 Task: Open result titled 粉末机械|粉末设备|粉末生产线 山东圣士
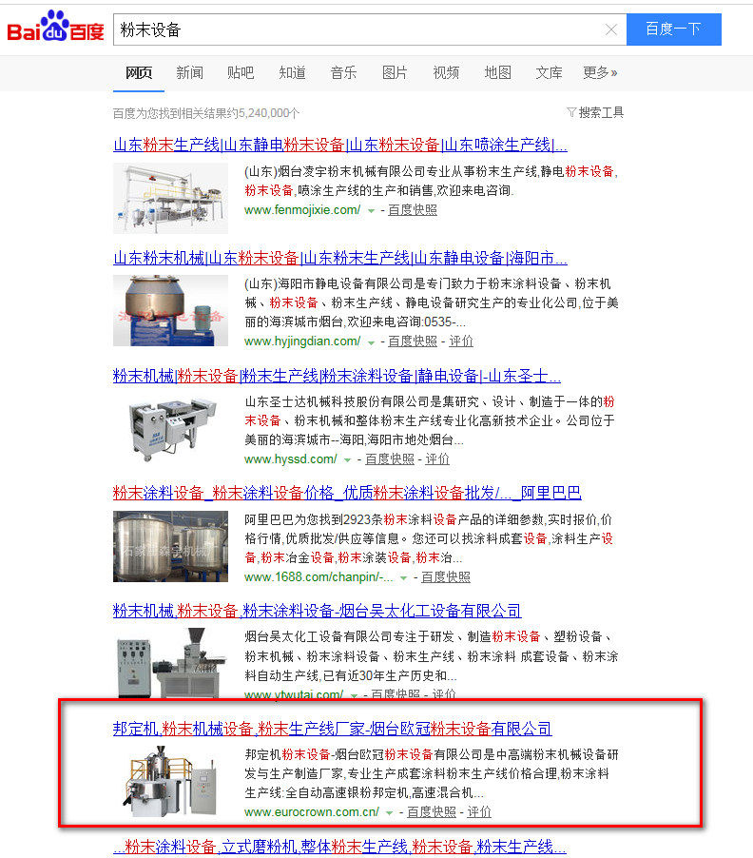click(337, 376)
